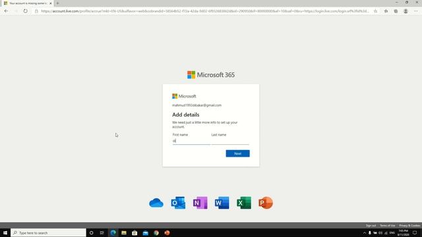The image size is (422, 237).
Task: Open Task View on taskbar
Action: (102, 232)
